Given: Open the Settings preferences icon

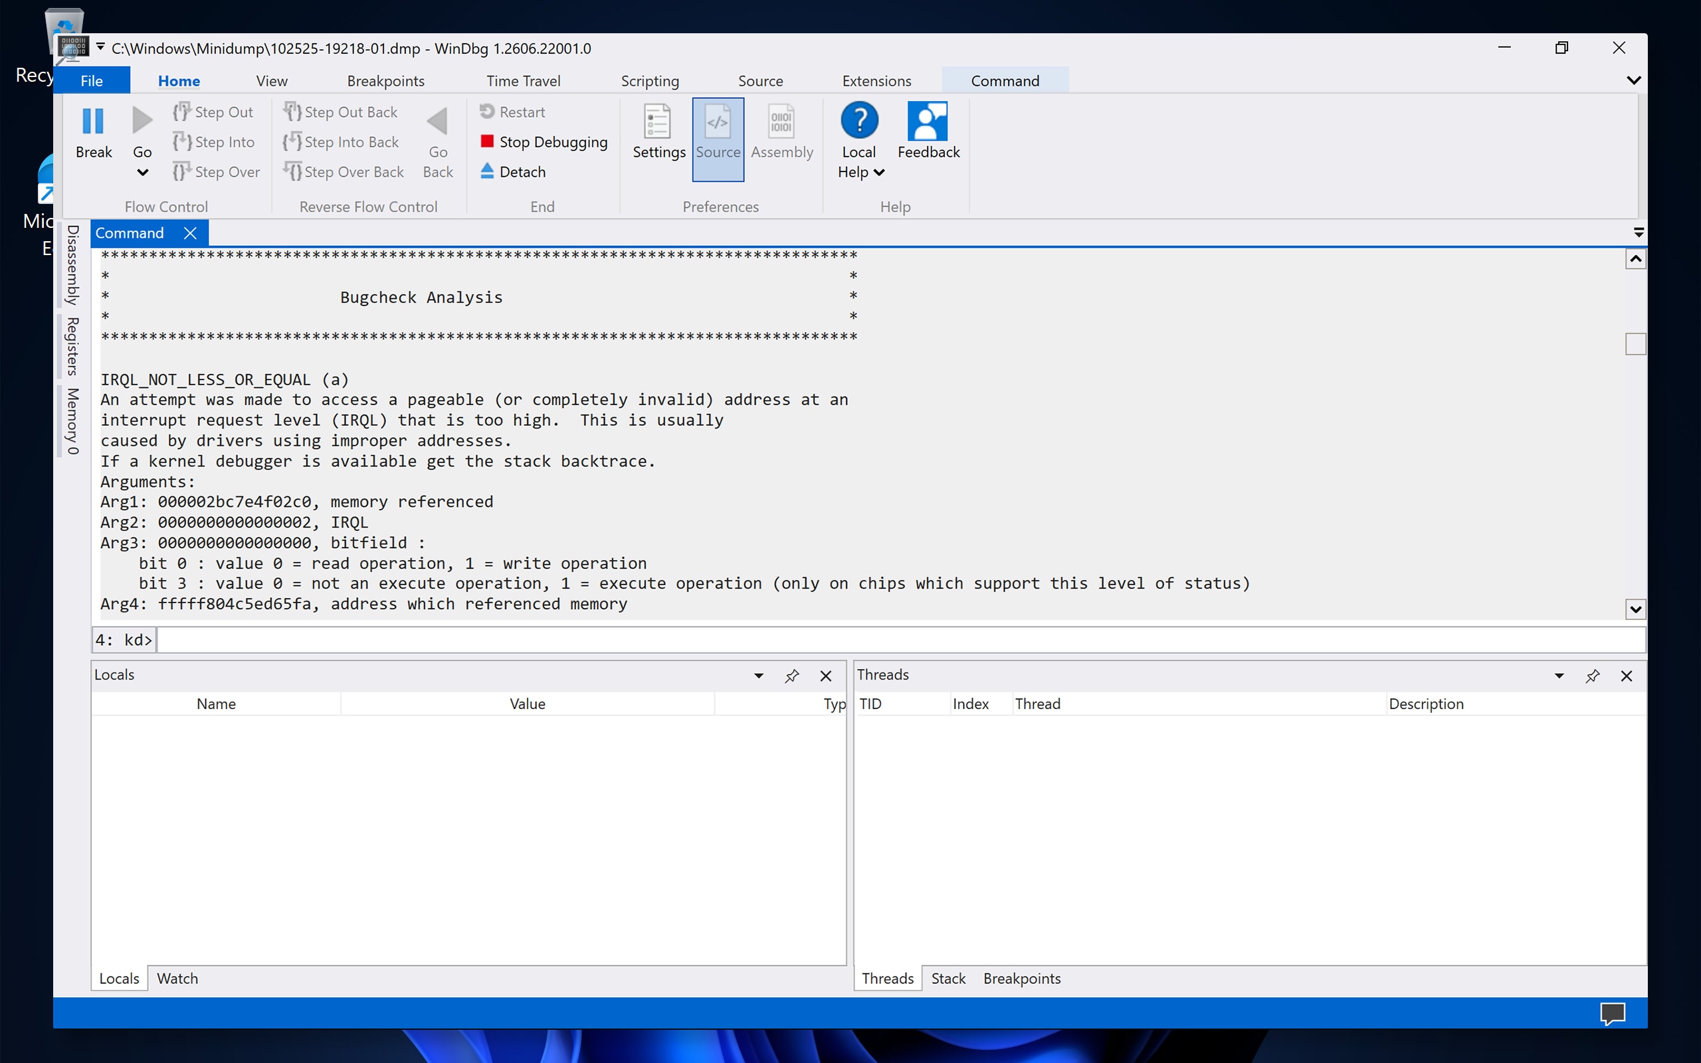Looking at the screenshot, I should pyautogui.click(x=657, y=121).
